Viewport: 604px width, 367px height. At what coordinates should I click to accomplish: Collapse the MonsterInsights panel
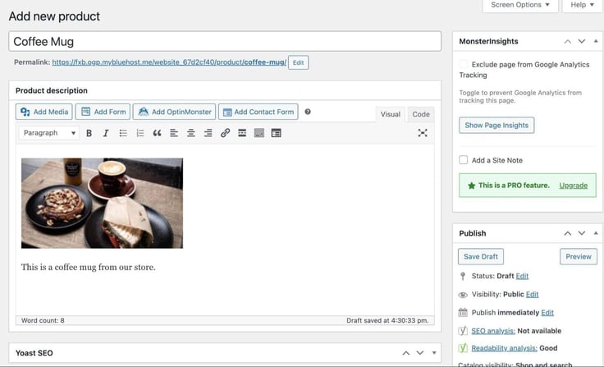[x=596, y=41]
